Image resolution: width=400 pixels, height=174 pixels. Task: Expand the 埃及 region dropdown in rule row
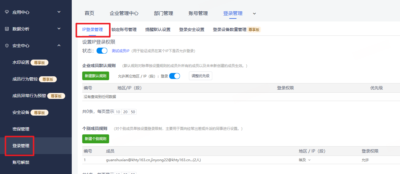[309, 160]
